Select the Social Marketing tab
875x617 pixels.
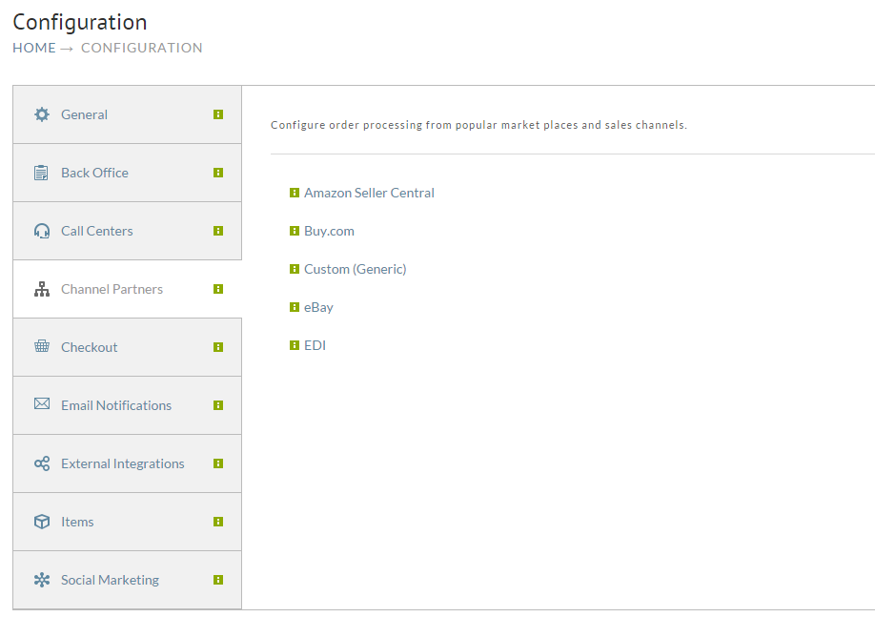[127, 580]
